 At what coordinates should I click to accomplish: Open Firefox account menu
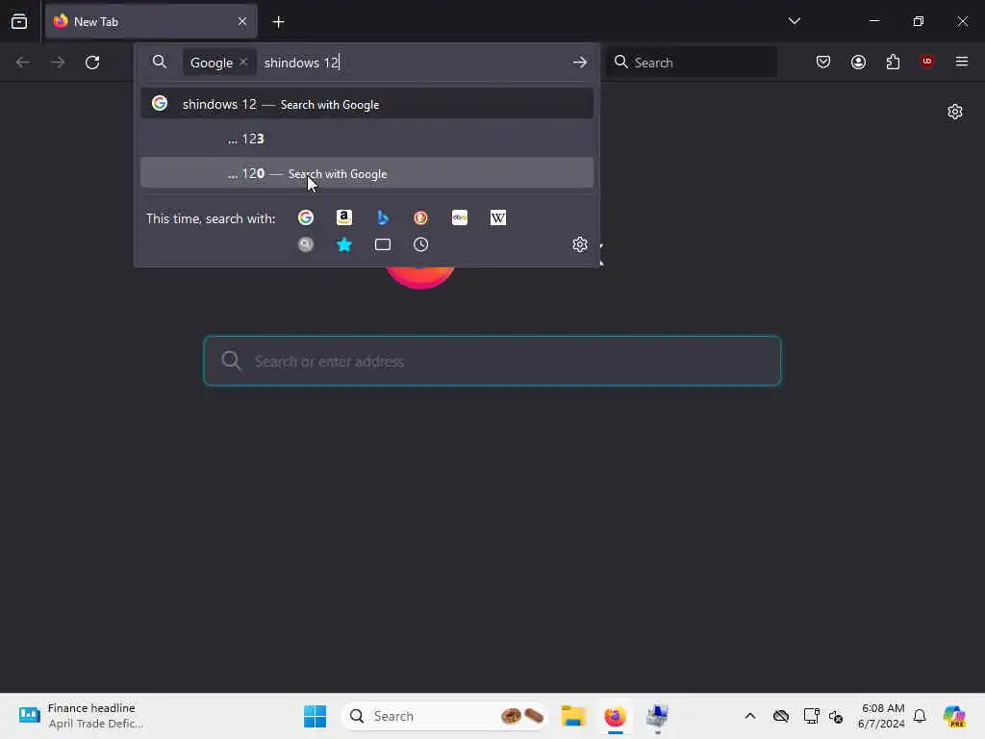point(858,62)
